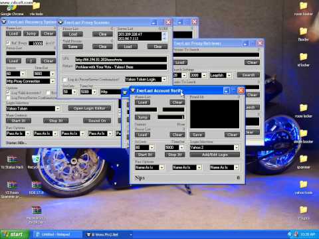This screenshot has height=239, width=319.
Task: Open the room booter folder
Action: [303, 9]
